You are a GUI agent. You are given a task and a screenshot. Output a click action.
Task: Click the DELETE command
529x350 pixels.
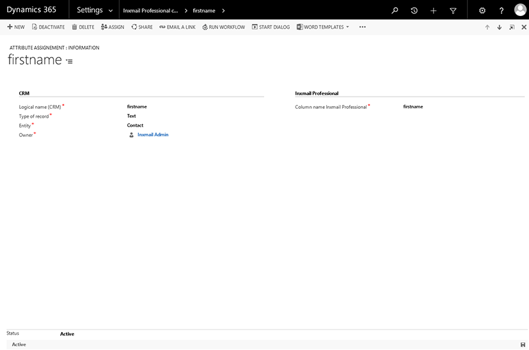pyautogui.click(x=83, y=27)
